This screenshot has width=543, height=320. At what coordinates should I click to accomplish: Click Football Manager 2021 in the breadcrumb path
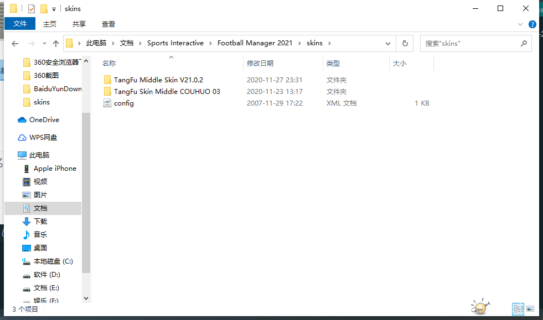tap(255, 43)
